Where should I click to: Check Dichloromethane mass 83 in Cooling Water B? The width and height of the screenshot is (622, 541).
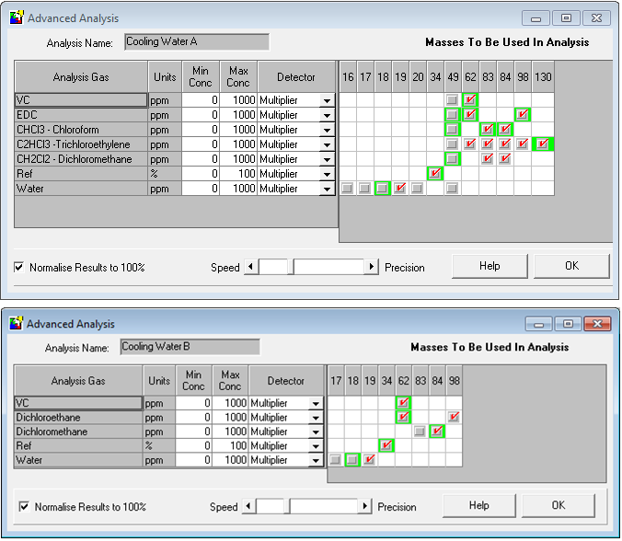(x=420, y=432)
